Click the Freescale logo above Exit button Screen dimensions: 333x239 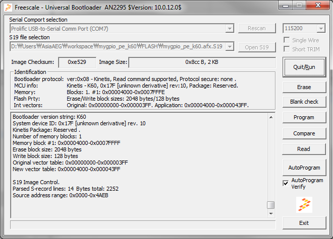point(304,205)
